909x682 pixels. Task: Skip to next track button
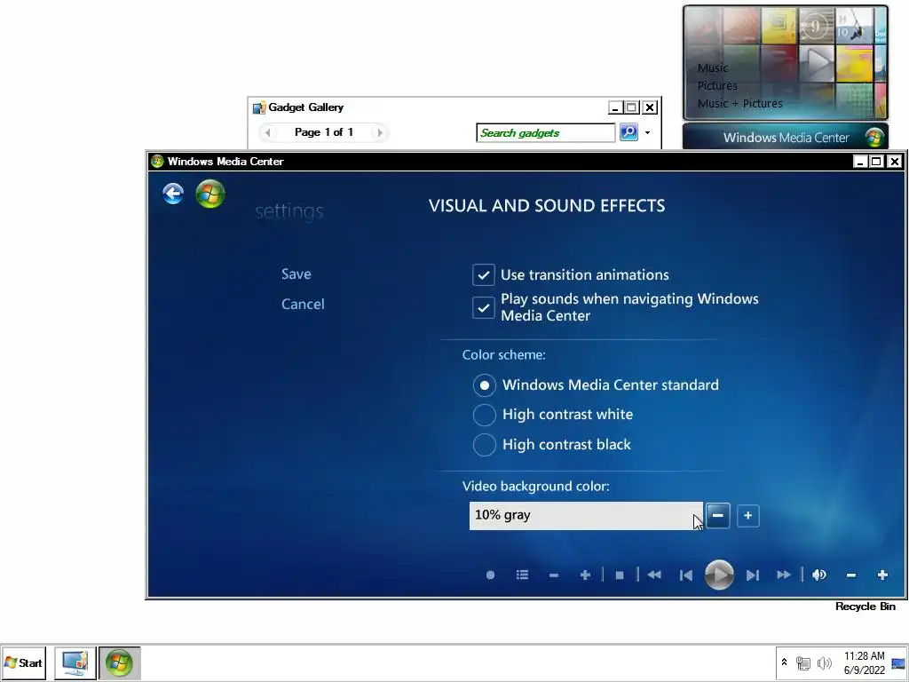click(x=753, y=575)
